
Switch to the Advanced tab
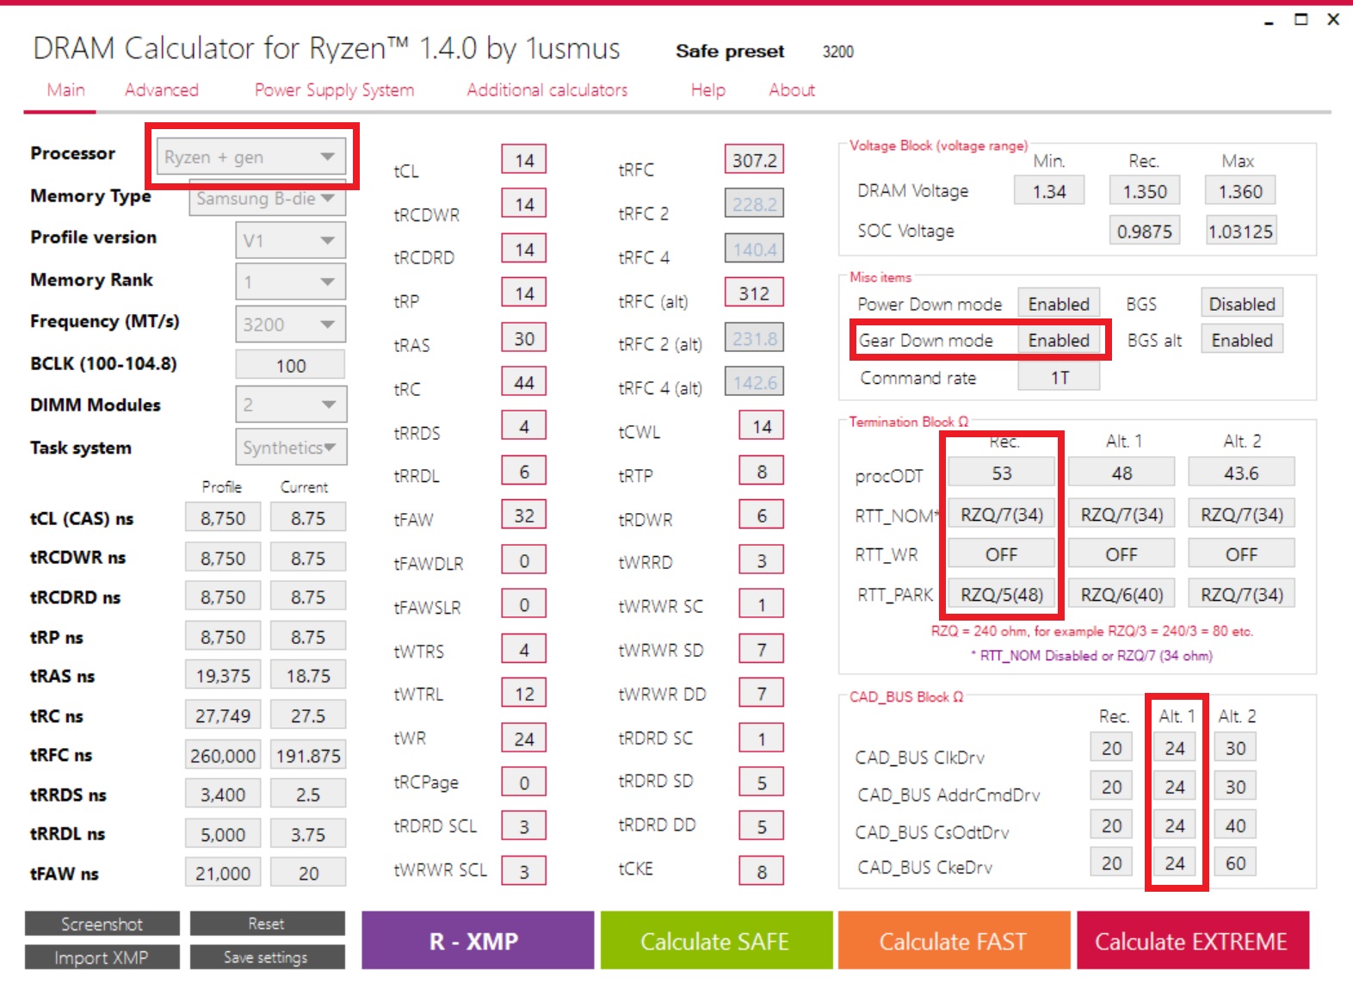coord(162,90)
